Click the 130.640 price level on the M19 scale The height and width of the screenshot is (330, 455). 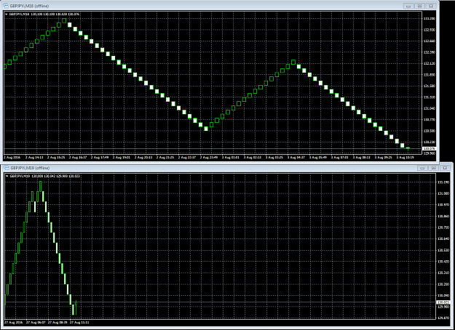tap(443, 238)
